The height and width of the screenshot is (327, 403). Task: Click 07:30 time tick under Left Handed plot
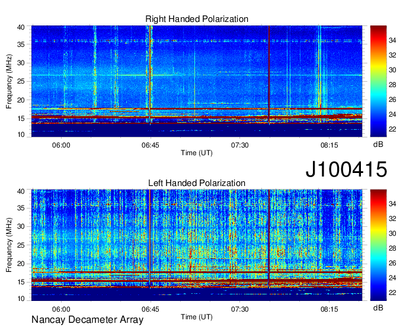[240, 309]
